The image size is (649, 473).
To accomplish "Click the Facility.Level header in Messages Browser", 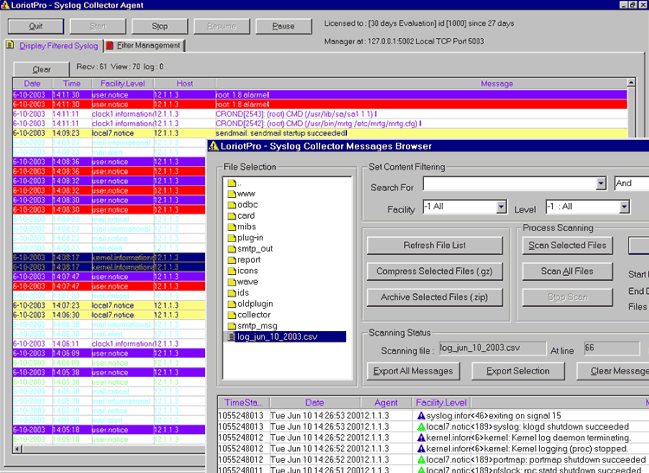I will pyautogui.click(x=441, y=403).
